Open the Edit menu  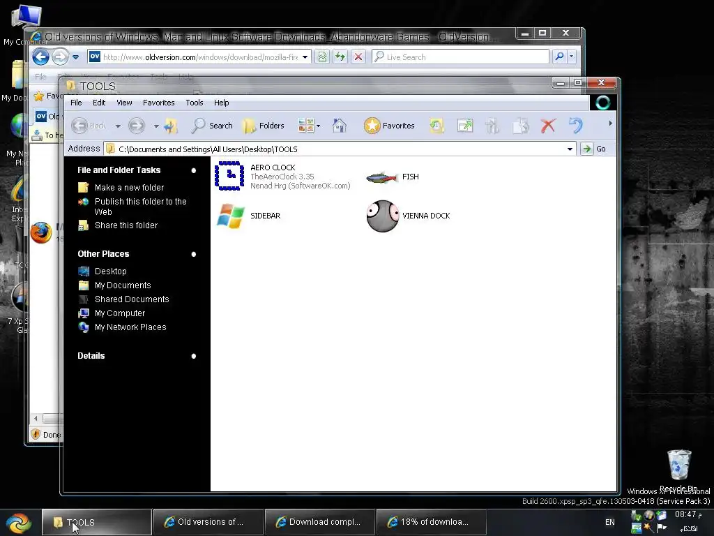[99, 103]
